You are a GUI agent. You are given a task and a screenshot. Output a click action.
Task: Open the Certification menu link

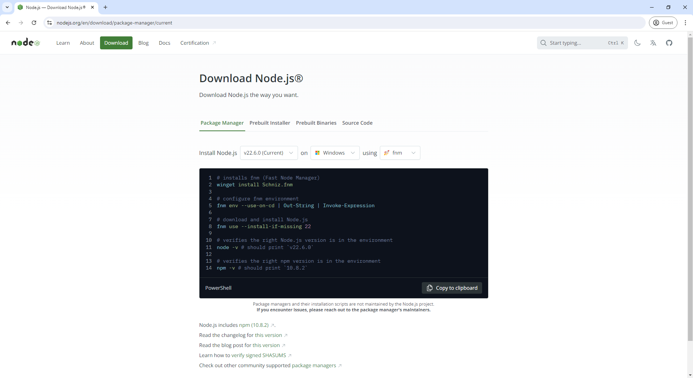pyautogui.click(x=195, y=43)
